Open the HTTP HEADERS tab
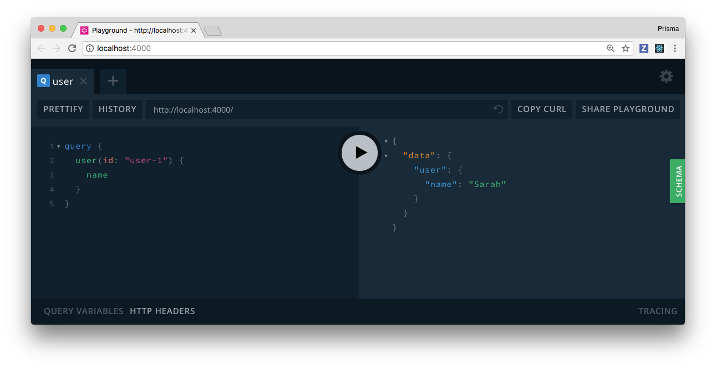The width and height of the screenshot is (716, 369). [163, 311]
